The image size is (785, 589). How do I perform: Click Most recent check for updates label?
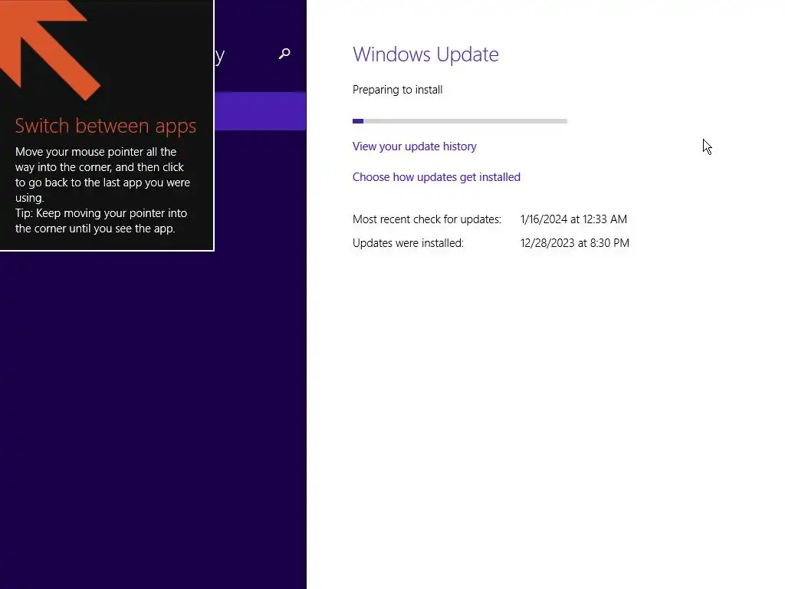426,219
